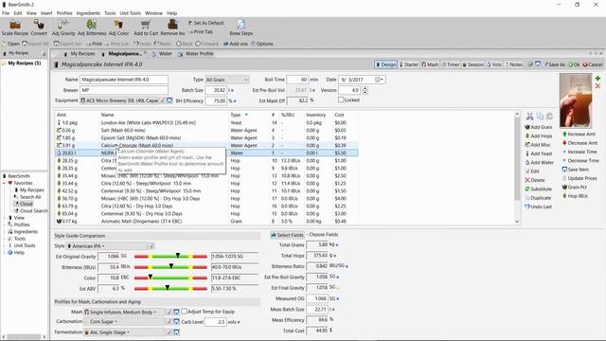
Task: Switch to the Starter tab
Action: pyautogui.click(x=409, y=64)
